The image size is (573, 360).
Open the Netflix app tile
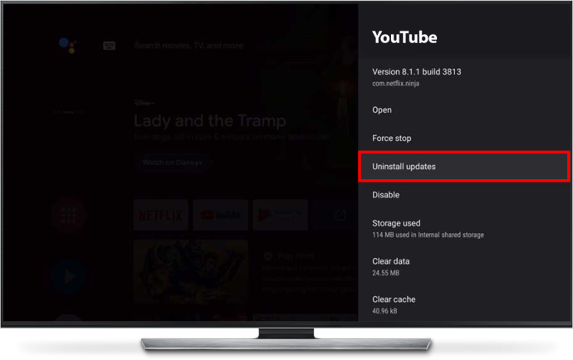[x=161, y=215]
